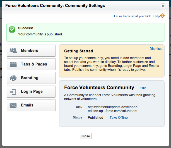Take the published community offline

tap(119, 118)
